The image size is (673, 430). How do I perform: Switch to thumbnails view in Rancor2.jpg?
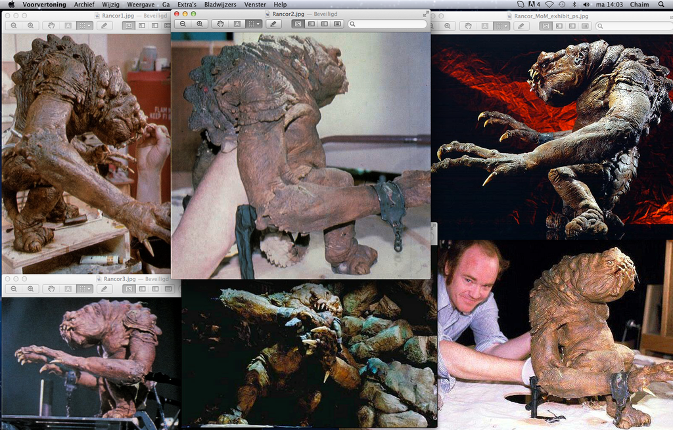tap(311, 24)
